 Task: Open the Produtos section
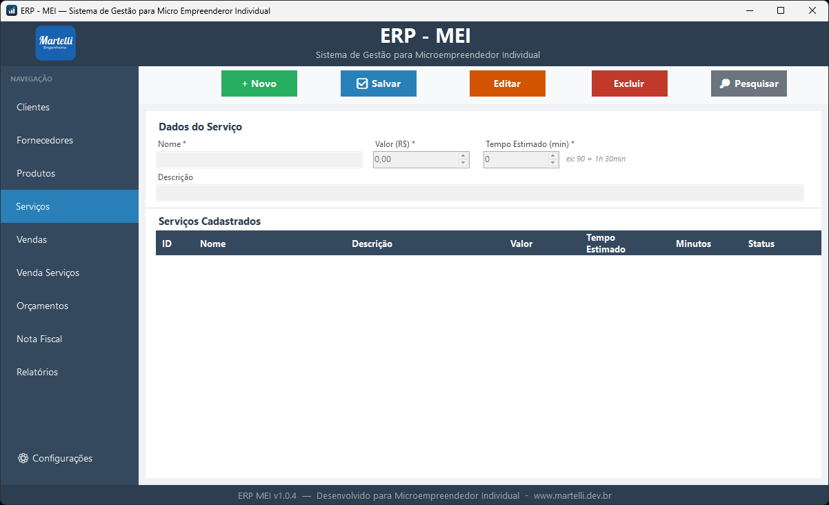69,173
